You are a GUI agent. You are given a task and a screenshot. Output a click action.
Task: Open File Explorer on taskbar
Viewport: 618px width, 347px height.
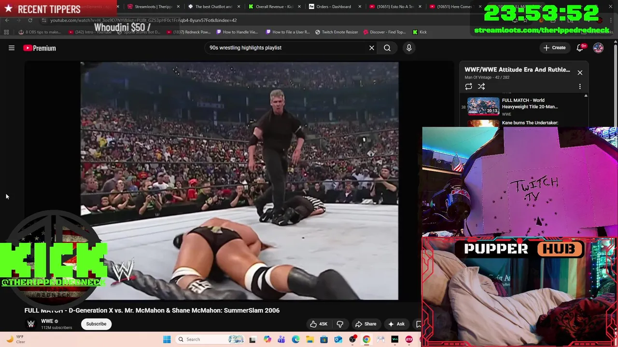coord(309,339)
